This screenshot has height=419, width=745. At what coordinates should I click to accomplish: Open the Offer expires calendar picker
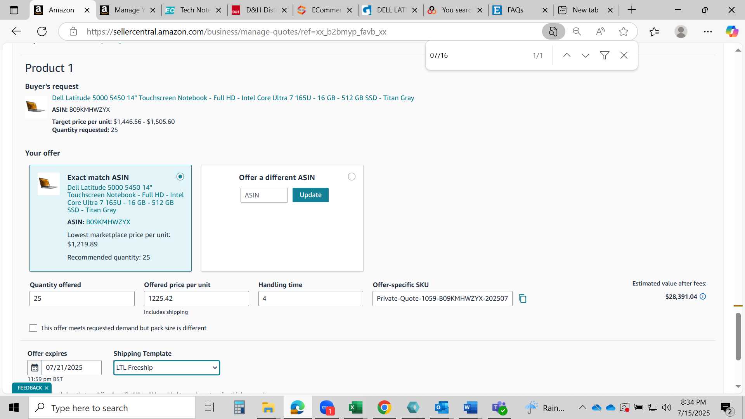click(x=35, y=367)
